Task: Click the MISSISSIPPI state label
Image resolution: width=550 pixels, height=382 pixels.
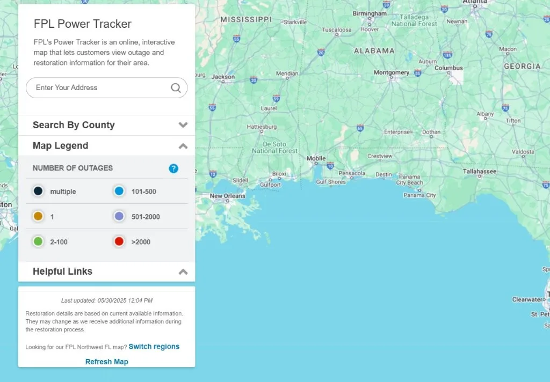Action: click(246, 20)
